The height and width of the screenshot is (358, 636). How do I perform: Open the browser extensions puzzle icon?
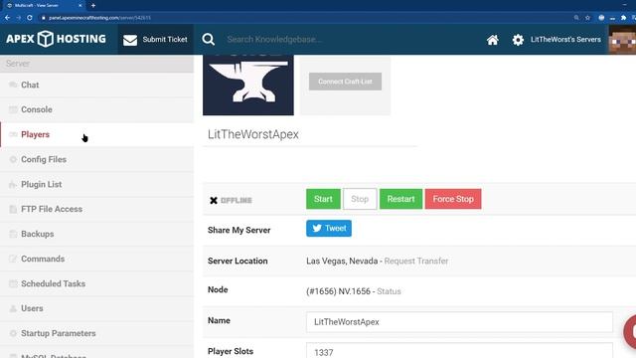coord(623,18)
